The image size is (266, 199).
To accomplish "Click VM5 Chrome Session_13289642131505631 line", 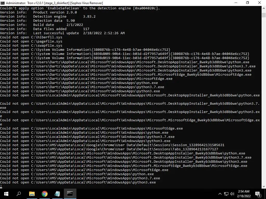I will [x=112, y=145].
